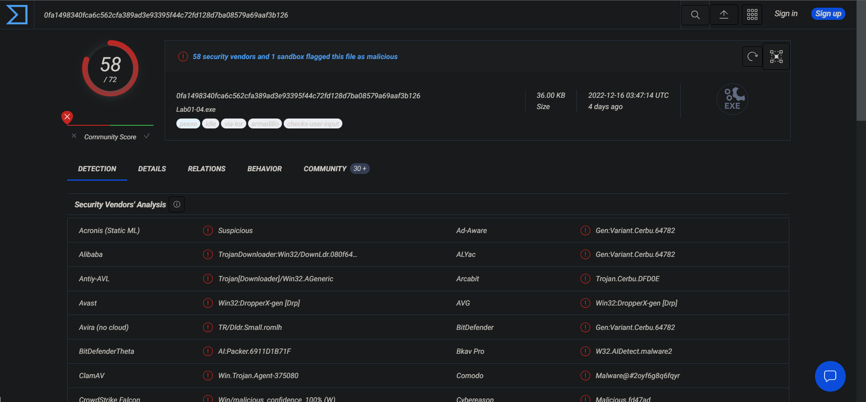Click alert icon for Acronis detection
866x402 pixels.
208,231
